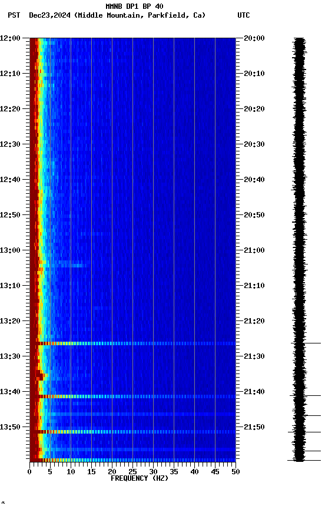Click the 20:00 UTC time label
325x509 pixels.
pos(254,38)
